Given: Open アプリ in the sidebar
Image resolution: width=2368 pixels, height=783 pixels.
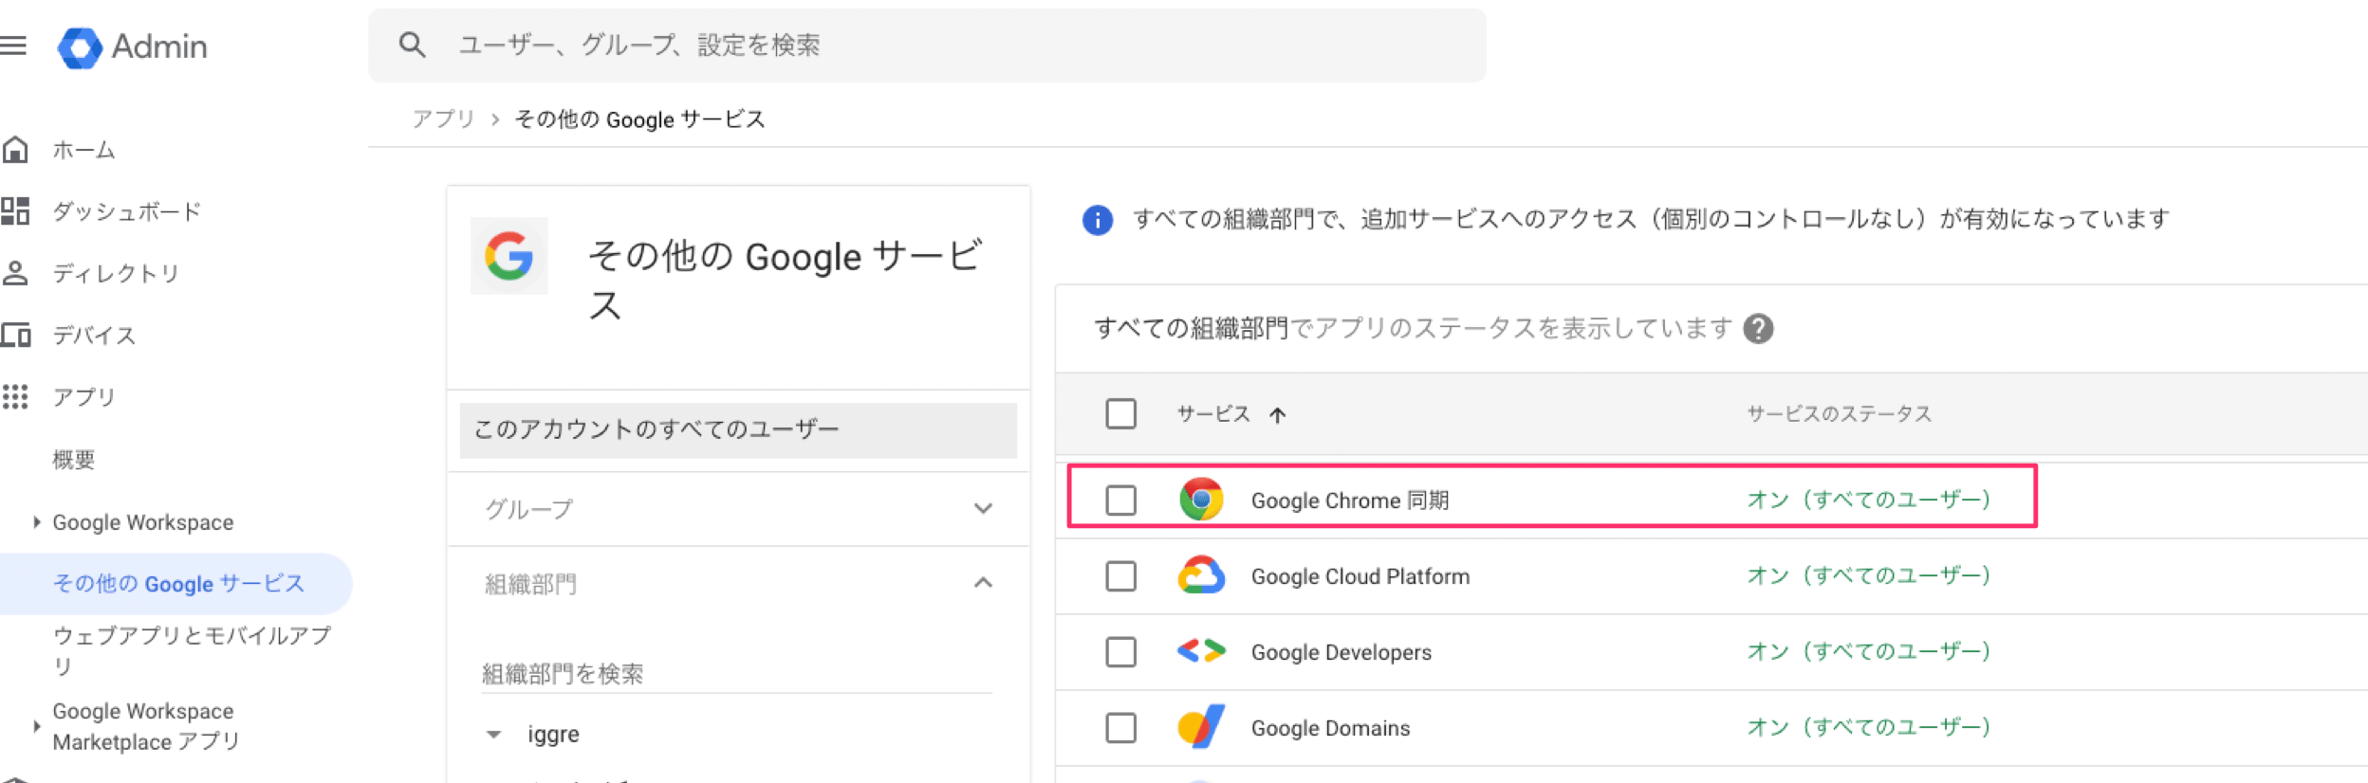Looking at the screenshot, I should (x=83, y=396).
